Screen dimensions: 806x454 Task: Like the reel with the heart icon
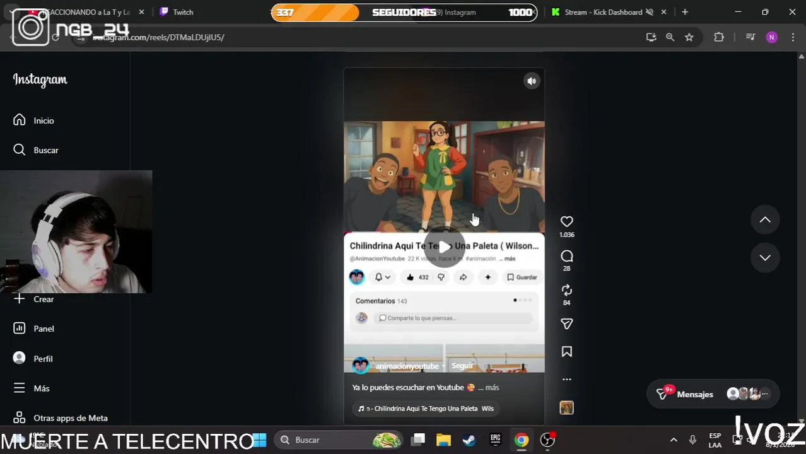point(566,221)
